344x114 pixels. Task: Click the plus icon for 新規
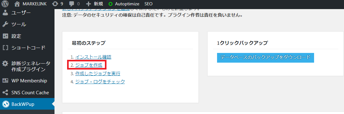[89, 4]
